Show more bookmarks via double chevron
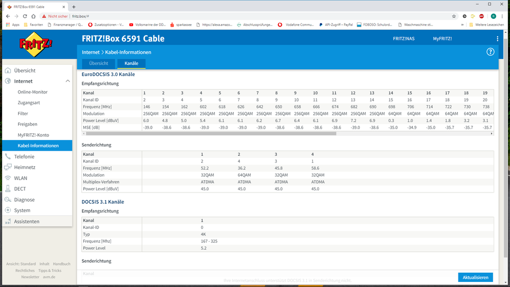510x287 pixels. (462, 25)
